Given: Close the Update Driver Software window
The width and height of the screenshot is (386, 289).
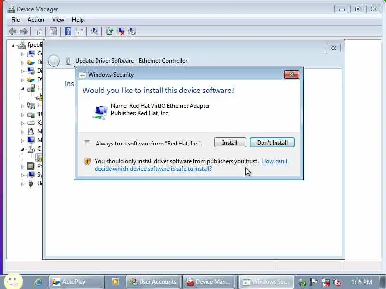Looking at the screenshot, I should [333, 48].
